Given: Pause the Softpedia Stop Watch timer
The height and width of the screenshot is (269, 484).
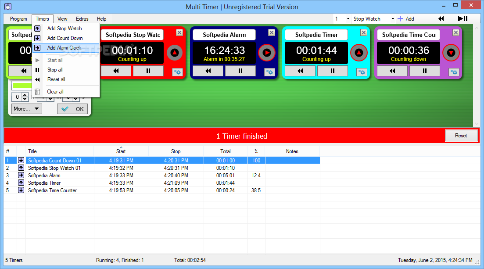Looking at the screenshot, I should click(x=148, y=71).
